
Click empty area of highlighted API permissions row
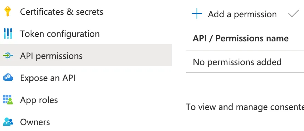128,56
